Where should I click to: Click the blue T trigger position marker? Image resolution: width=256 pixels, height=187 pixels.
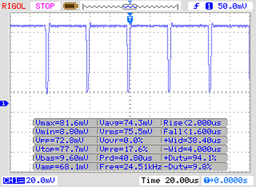pos(130,19)
